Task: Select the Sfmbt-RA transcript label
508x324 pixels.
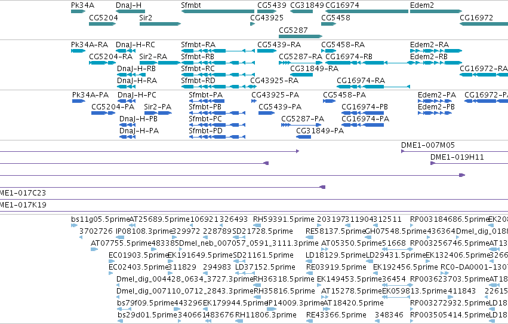Action: tap(198, 44)
